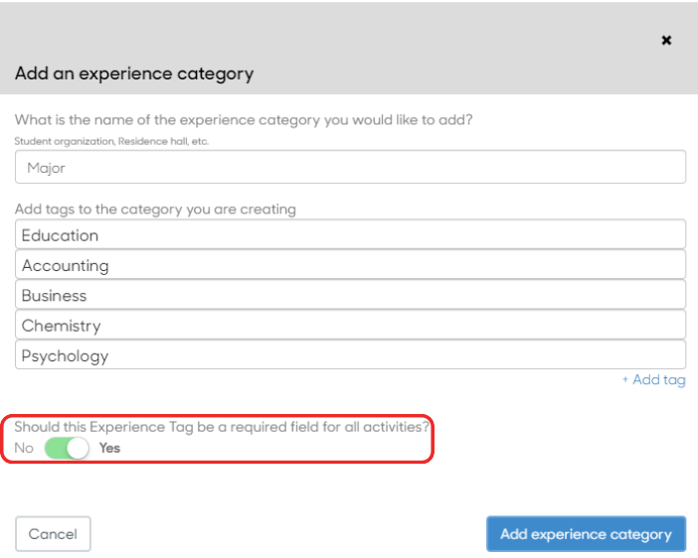Edit the Psychology tag field
The width and height of the screenshot is (698, 558).
point(350,354)
